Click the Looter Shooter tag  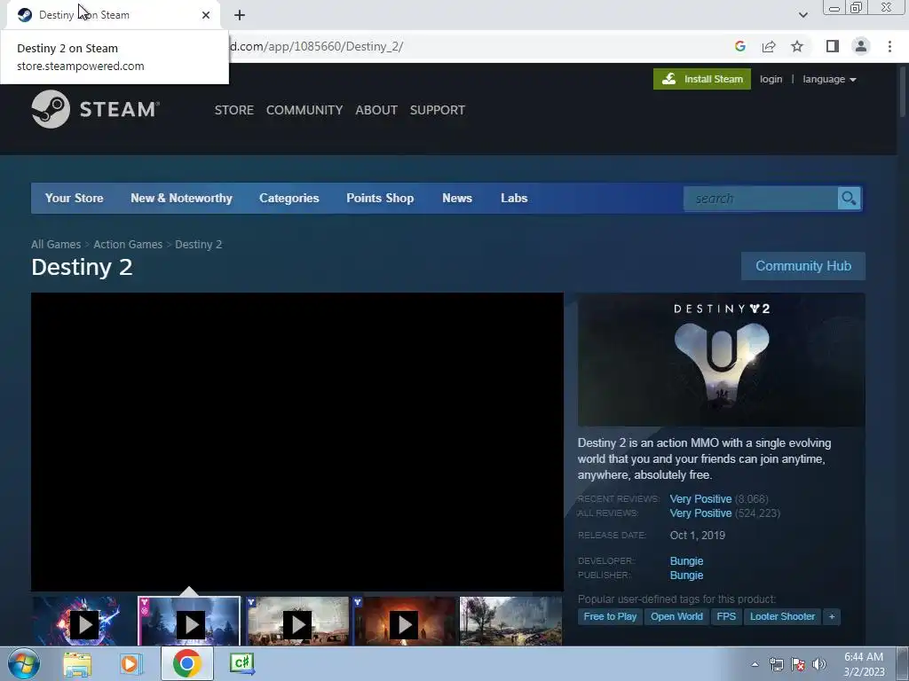coord(782,616)
